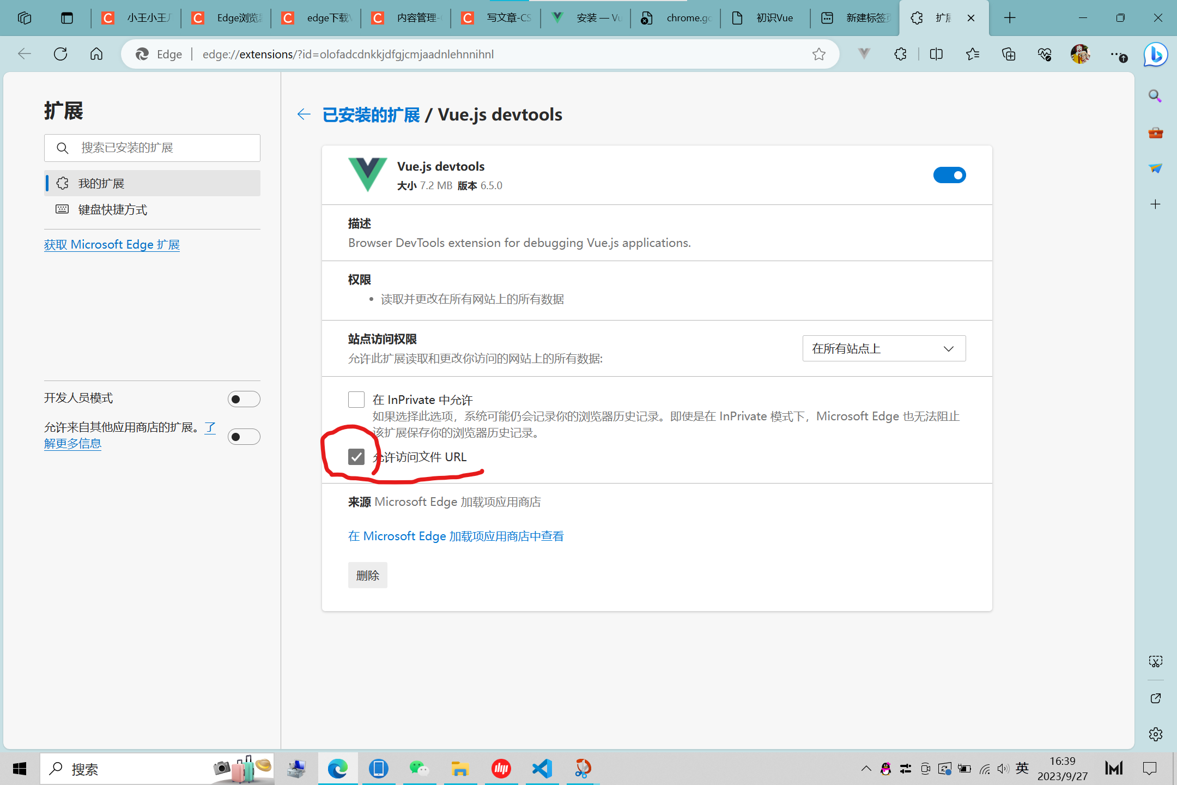Screen dimensions: 1177x785
Task: Open Collections panel
Action: tap(1009, 54)
